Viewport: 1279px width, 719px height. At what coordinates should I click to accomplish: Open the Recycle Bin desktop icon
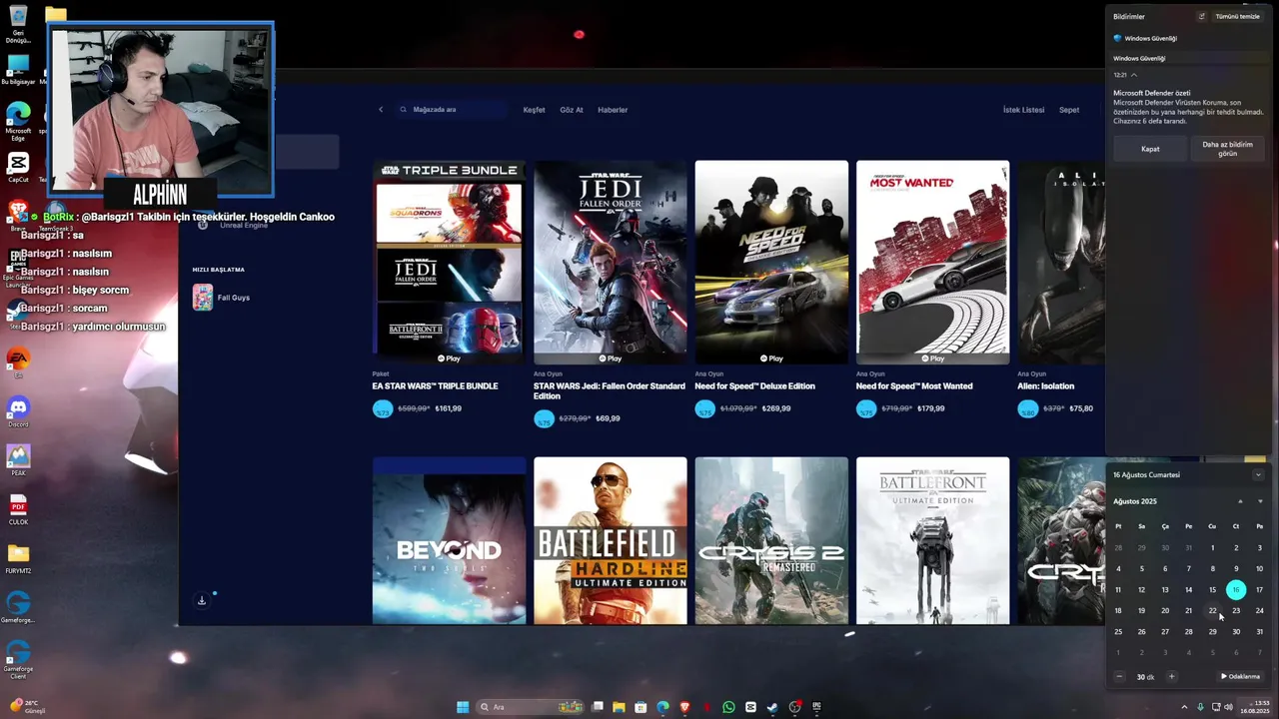click(18, 22)
